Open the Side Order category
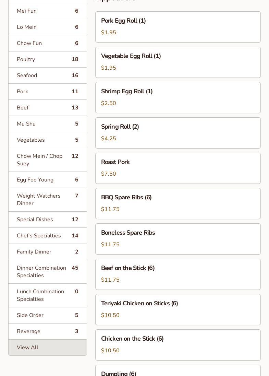The width and height of the screenshot is (269, 376). click(x=47, y=315)
